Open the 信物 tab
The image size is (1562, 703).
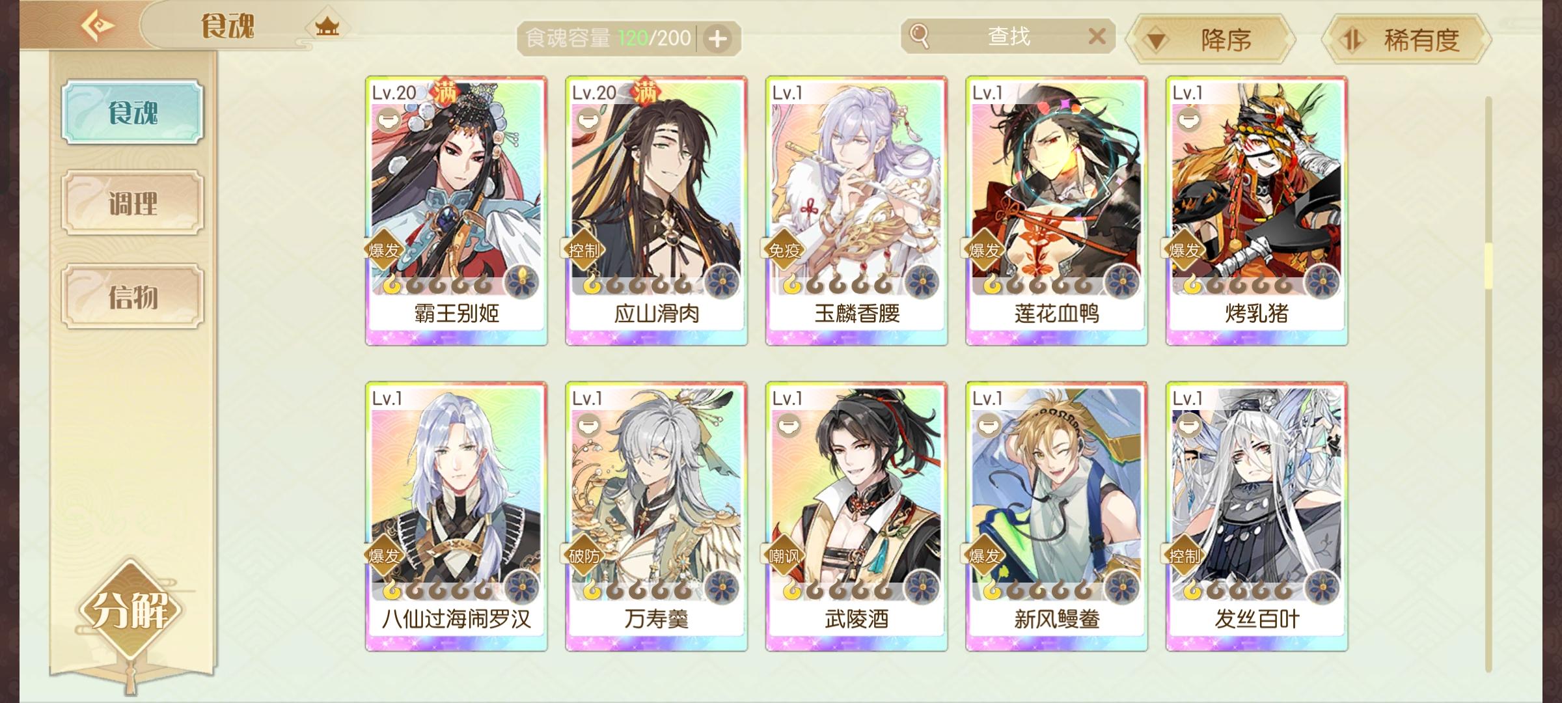click(x=133, y=296)
